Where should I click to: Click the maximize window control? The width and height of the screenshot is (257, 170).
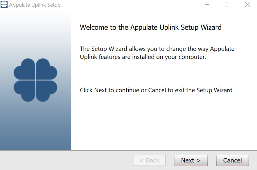click(x=227, y=5)
